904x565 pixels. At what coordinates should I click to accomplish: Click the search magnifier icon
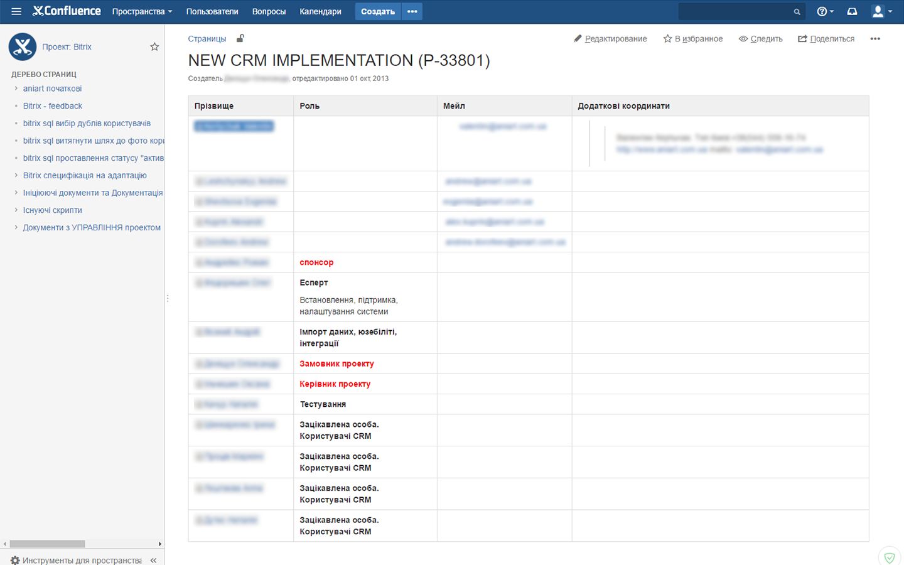tap(797, 11)
